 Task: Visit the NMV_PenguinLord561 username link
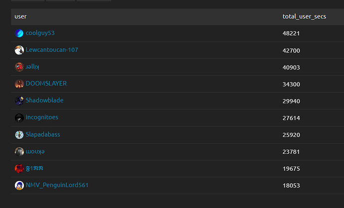[57, 185]
